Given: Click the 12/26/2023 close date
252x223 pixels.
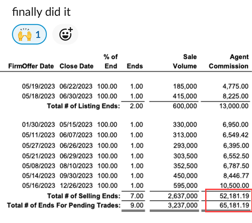Looking at the screenshot, I should point(76,186).
